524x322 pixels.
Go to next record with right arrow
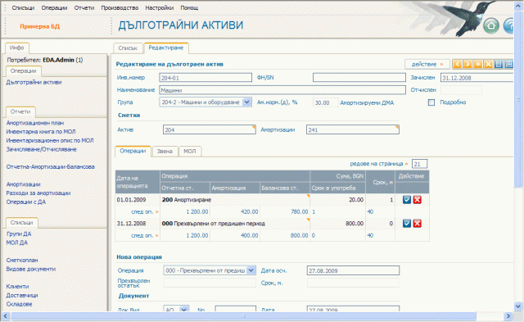(468, 64)
